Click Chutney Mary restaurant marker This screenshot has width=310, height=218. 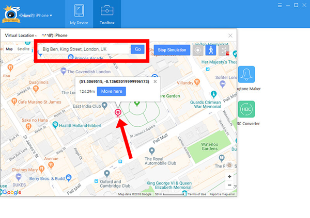coord(41,169)
